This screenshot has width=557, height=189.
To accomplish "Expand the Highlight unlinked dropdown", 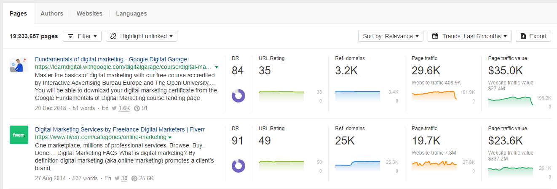I will click(142, 36).
